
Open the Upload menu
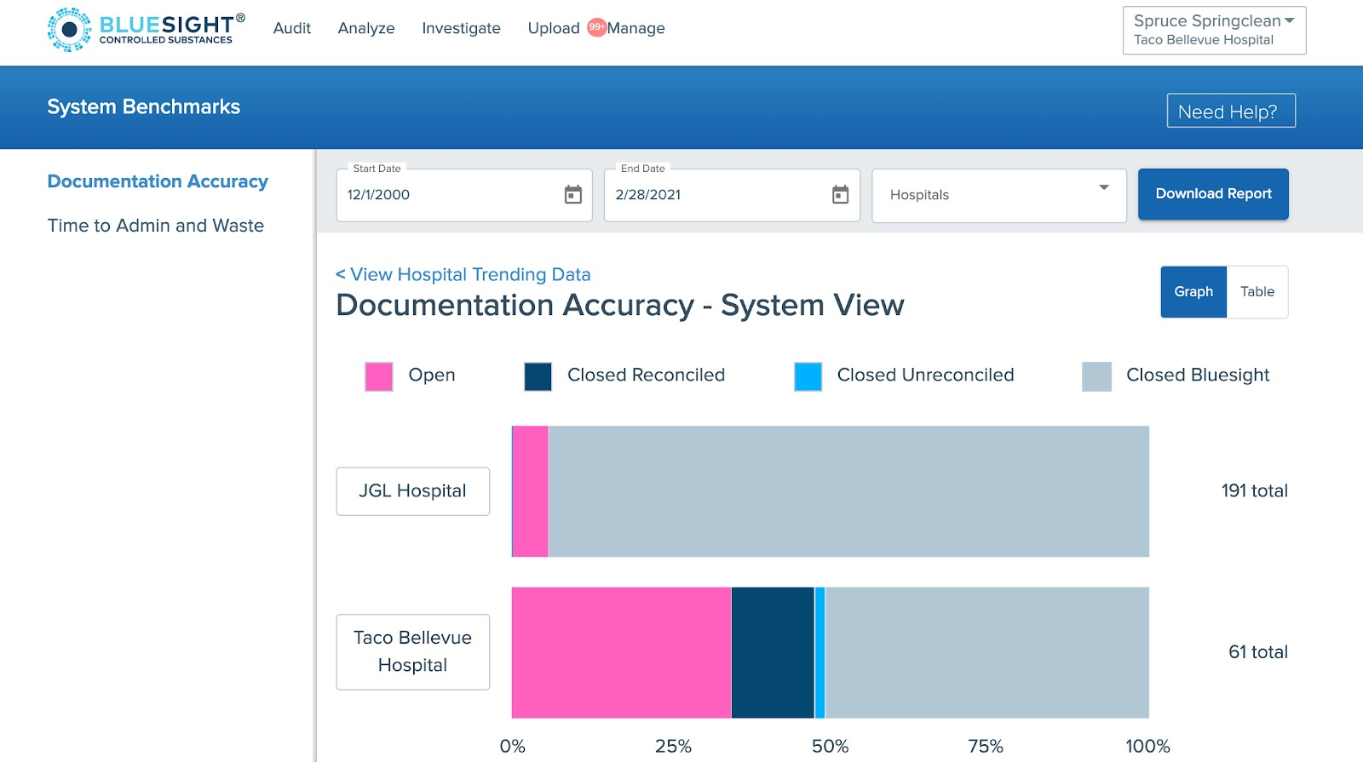pyautogui.click(x=554, y=28)
